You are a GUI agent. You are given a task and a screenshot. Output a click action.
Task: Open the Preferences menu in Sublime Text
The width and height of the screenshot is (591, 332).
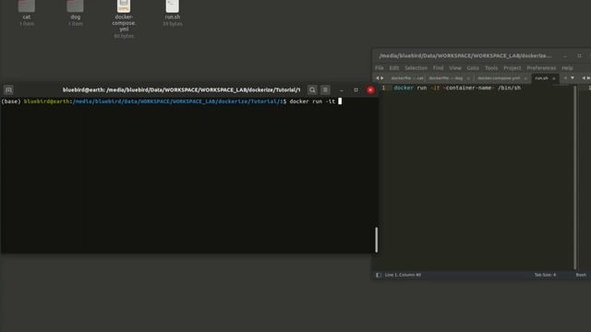(541, 68)
